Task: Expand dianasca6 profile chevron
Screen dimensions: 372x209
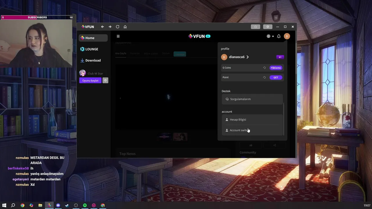Action: pos(248,57)
